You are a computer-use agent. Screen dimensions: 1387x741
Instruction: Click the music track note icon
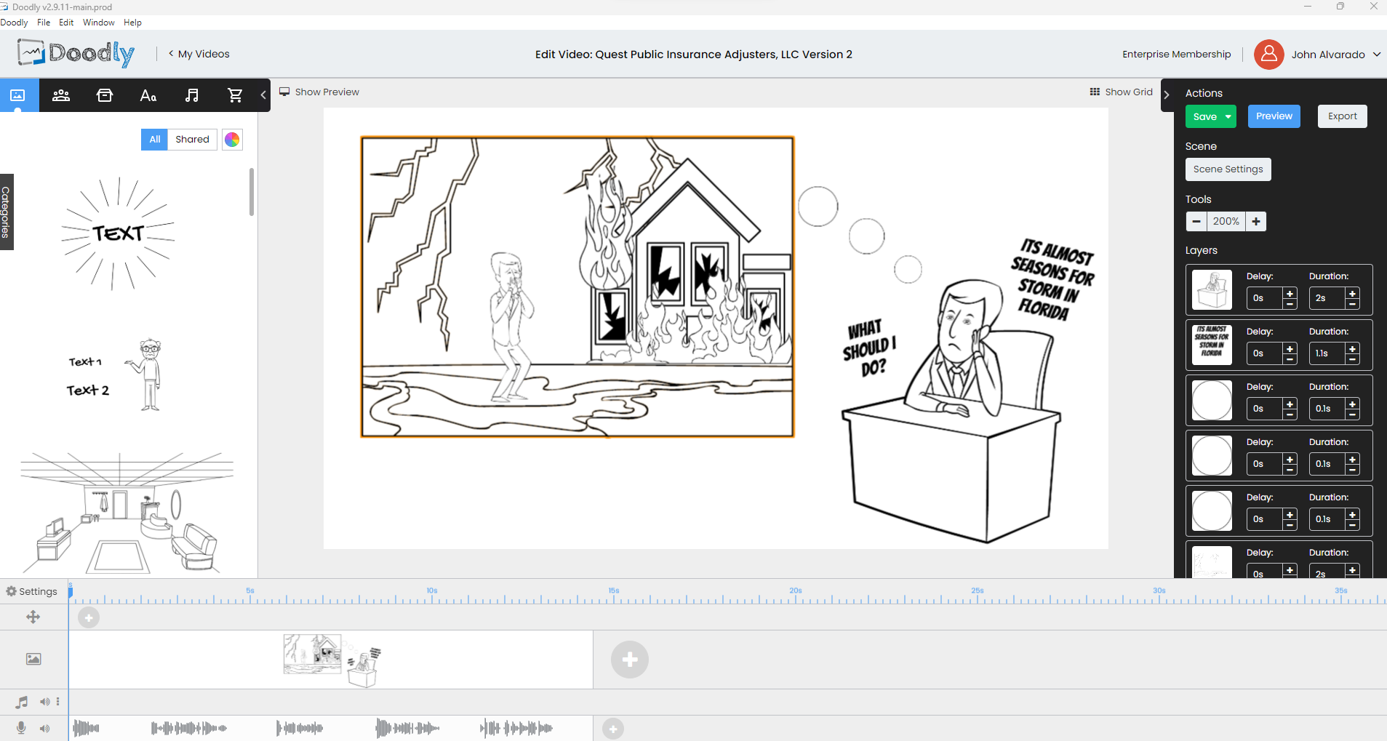(22, 702)
